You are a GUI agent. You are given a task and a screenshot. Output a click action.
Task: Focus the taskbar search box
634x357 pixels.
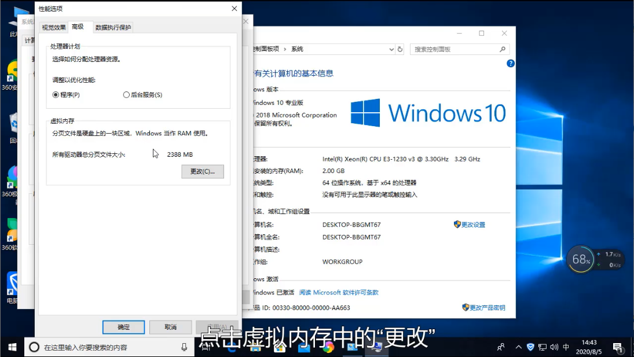tap(110, 347)
